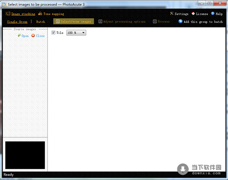
Task: Click the step 1 number icon
Action: pyautogui.click(x=58, y=21)
